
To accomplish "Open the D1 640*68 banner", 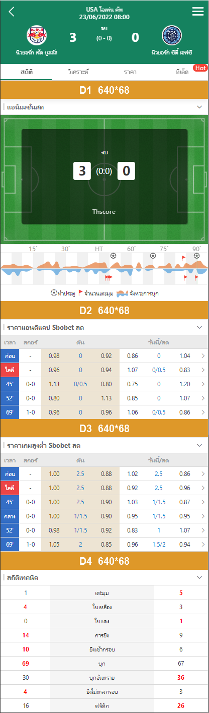I will (104, 90).
